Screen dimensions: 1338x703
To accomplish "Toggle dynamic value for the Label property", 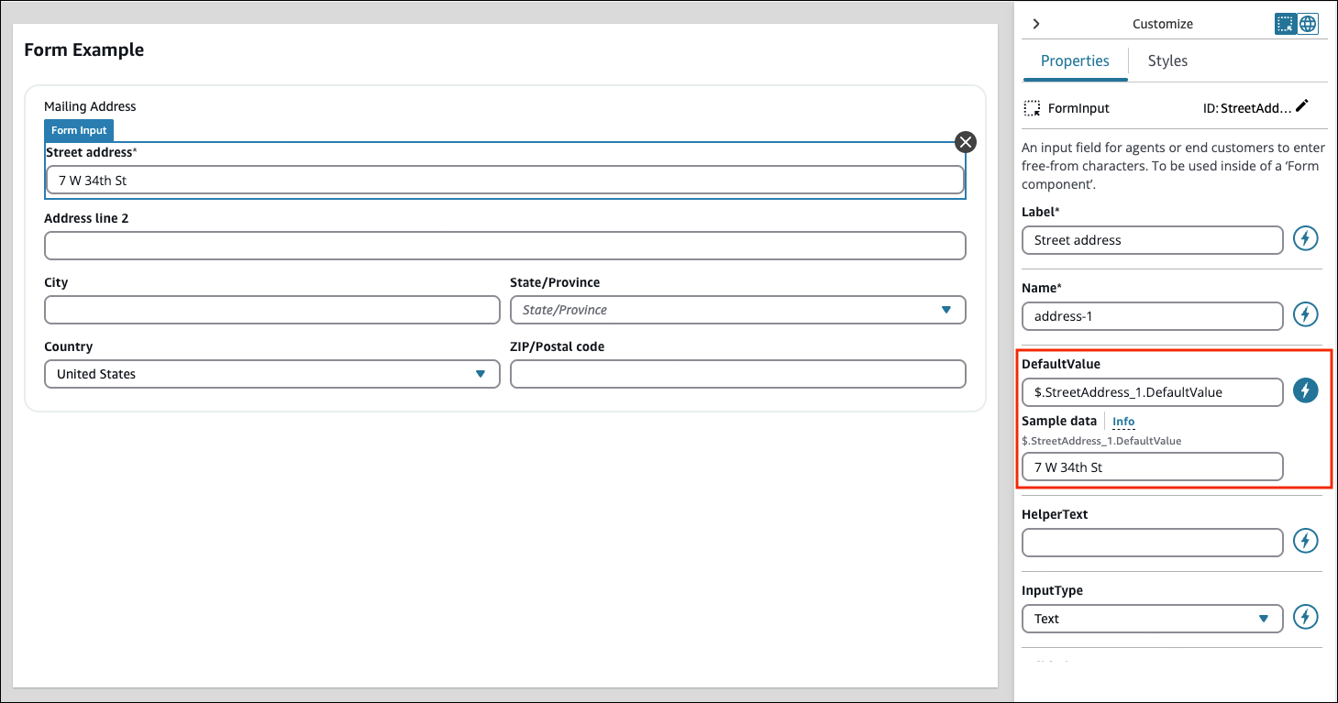I will (1305, 238).
